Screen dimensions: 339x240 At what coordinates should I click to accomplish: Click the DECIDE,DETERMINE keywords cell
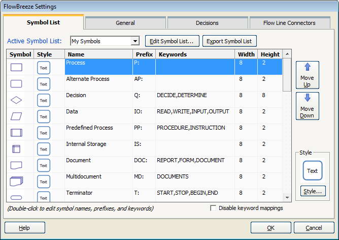tap(195, 99)
